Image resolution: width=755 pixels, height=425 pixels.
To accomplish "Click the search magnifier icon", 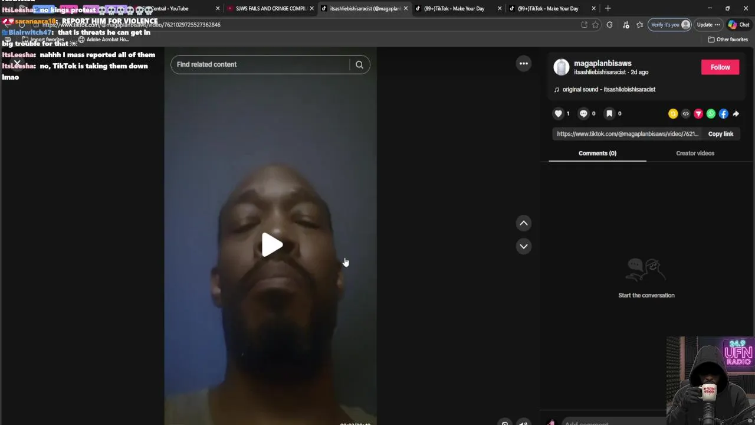I will [359, 64].
